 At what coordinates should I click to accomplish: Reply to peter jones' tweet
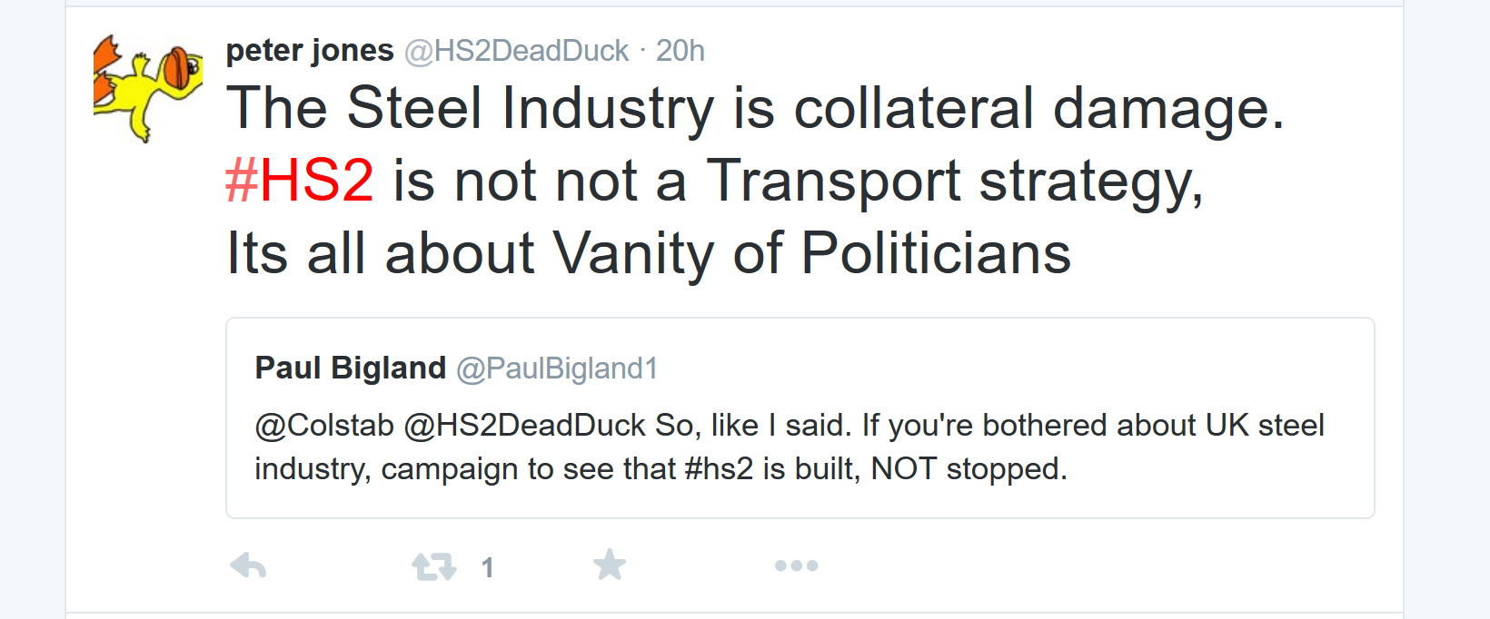point(248,566)
